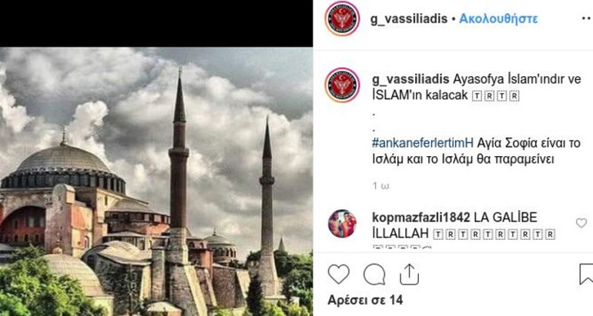The height and width of the screenshot is (316, 593).
Task: Save the post with the bookmark icon
Action: pos(586,274)
